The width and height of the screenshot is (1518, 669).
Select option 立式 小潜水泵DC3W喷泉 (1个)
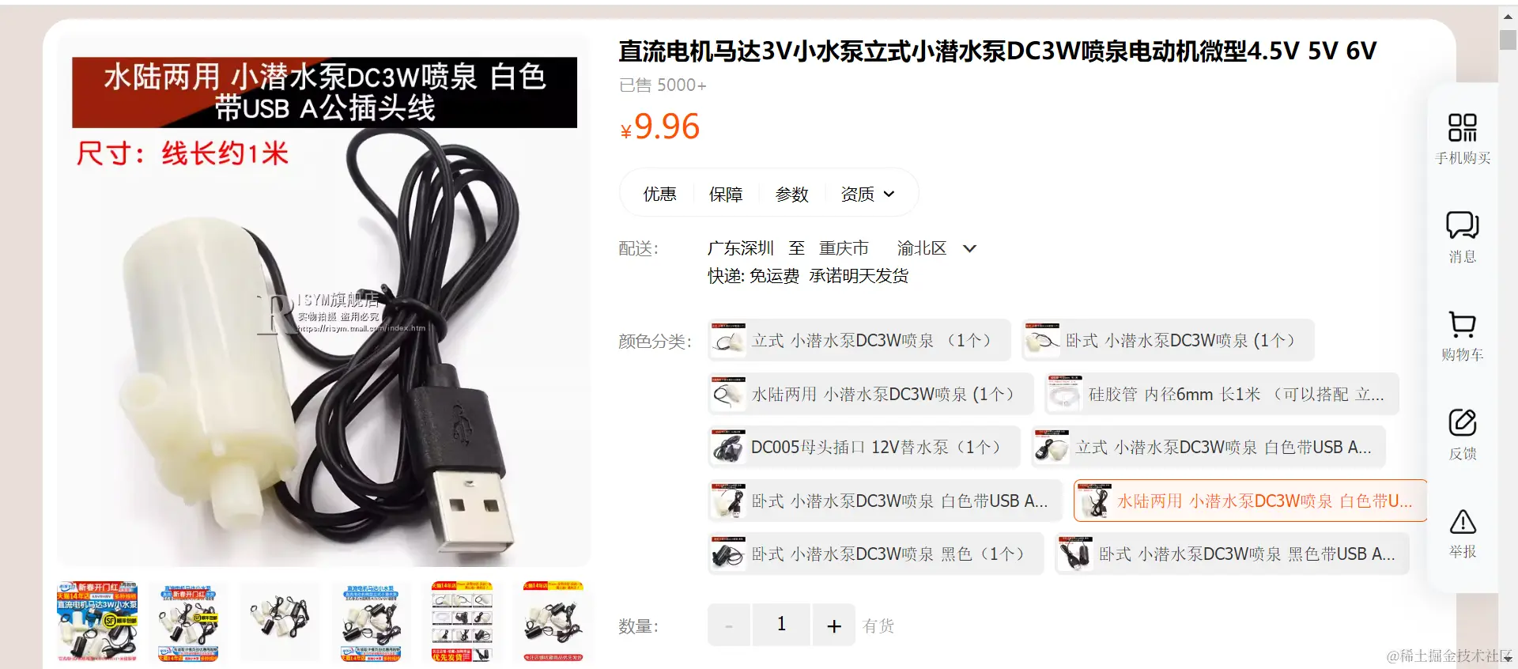pos(859,341)
